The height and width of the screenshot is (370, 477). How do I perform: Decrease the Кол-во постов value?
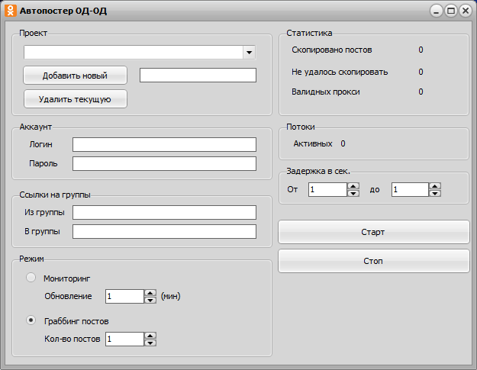click(x=150, y=343)
